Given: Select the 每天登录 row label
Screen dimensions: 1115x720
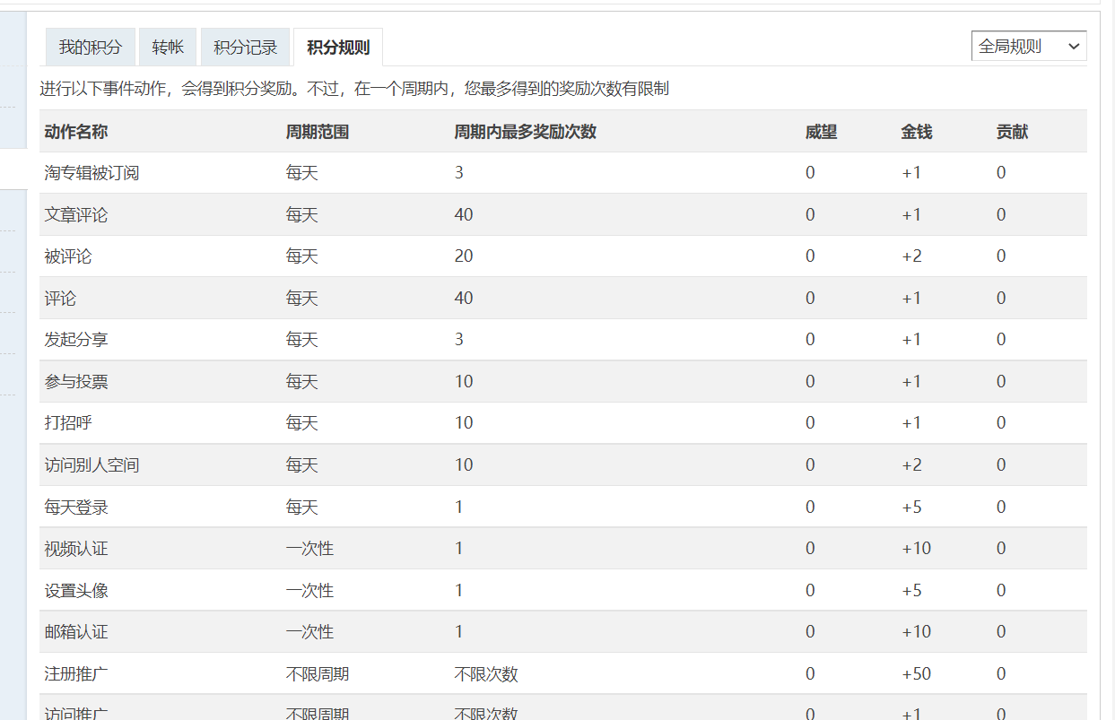Looking at the screenshot, I should (x=76, y=507).
